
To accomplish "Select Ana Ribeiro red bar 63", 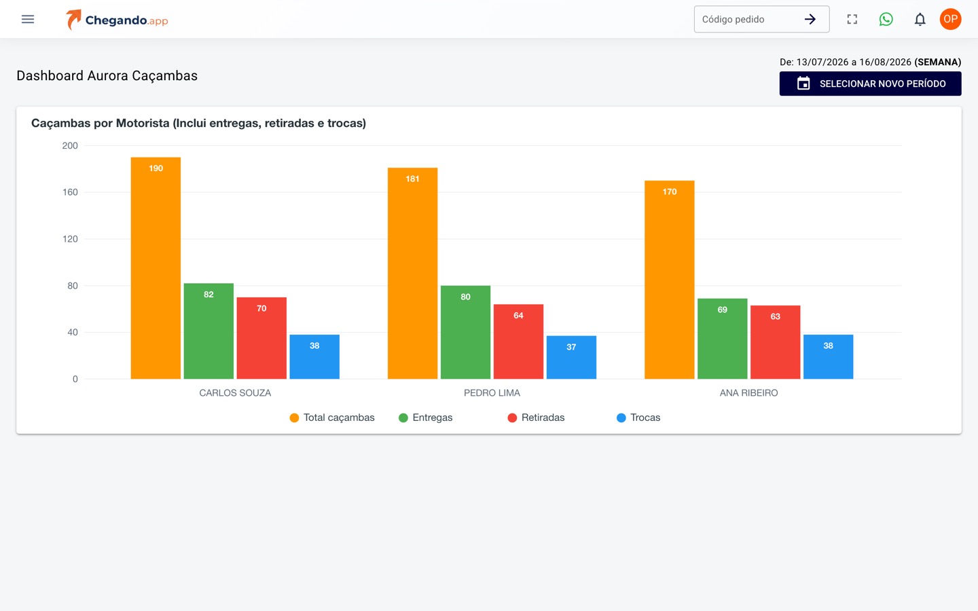I will coord(776,342).
